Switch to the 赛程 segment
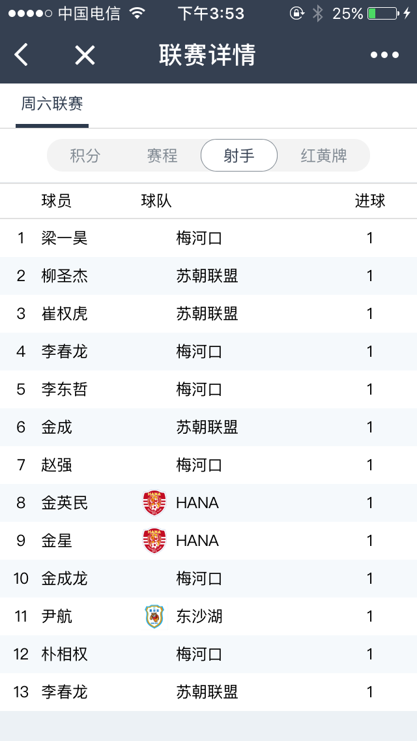417x741 pixels. tap(162, 156)
